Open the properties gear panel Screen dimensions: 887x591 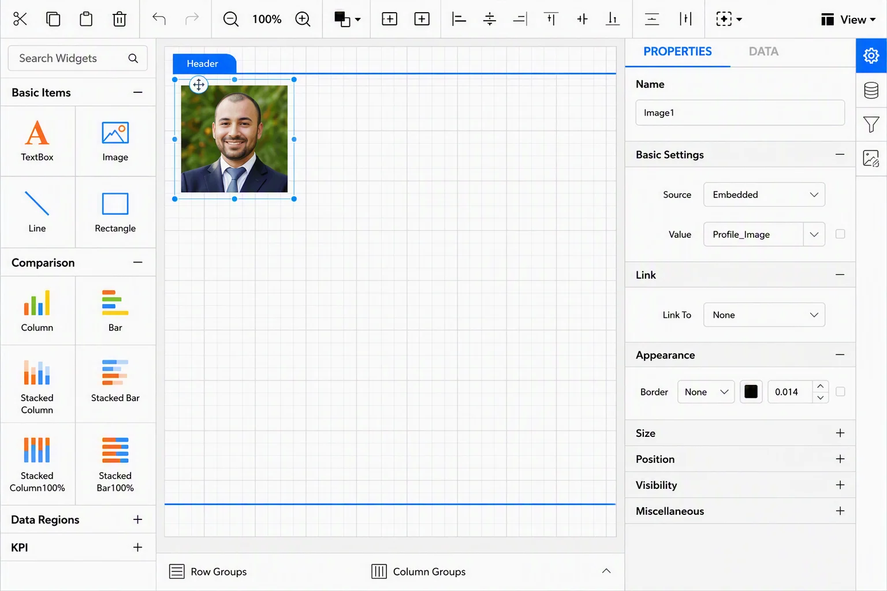point(871,55)
